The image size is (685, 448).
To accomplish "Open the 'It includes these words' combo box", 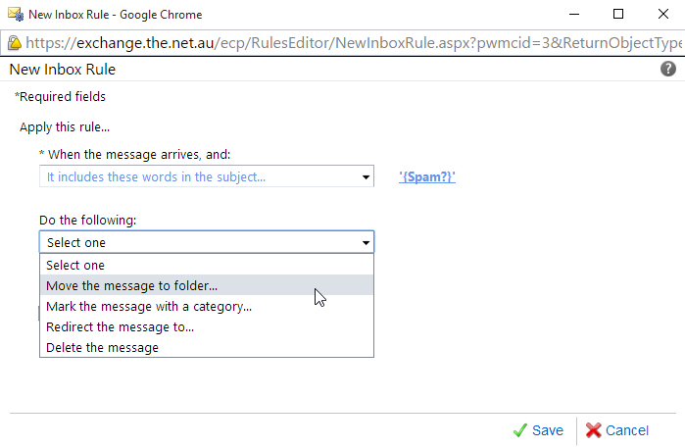I will (x=207, y=176).
